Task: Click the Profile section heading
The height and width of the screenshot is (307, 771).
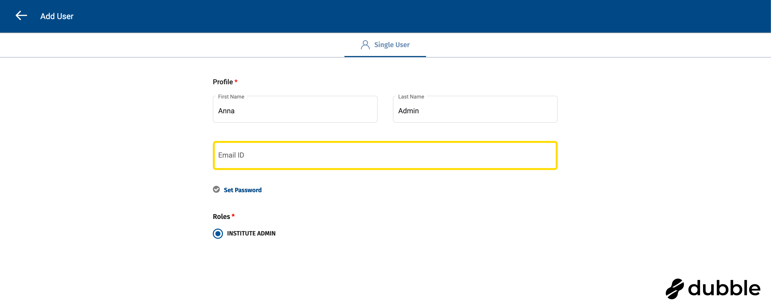Action: point(223,81)
